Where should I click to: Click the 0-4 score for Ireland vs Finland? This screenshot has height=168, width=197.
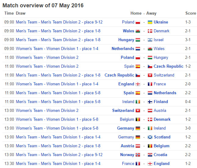[x=188, y=102]
